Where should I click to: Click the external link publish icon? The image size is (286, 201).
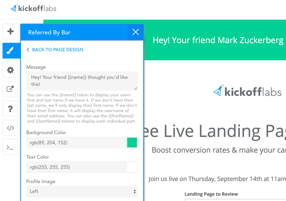[10, 89]
